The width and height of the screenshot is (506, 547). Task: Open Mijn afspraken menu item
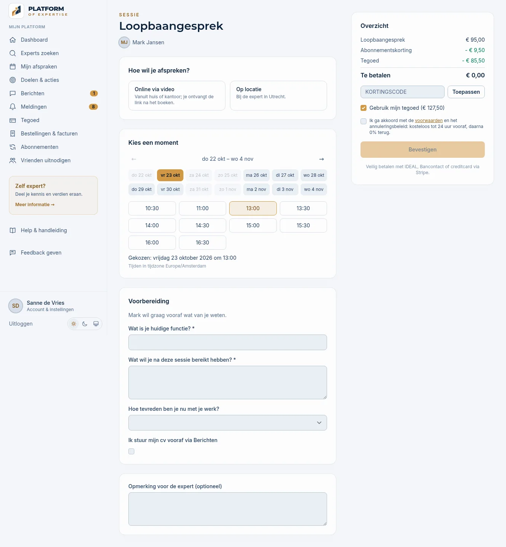coord(54,67)
